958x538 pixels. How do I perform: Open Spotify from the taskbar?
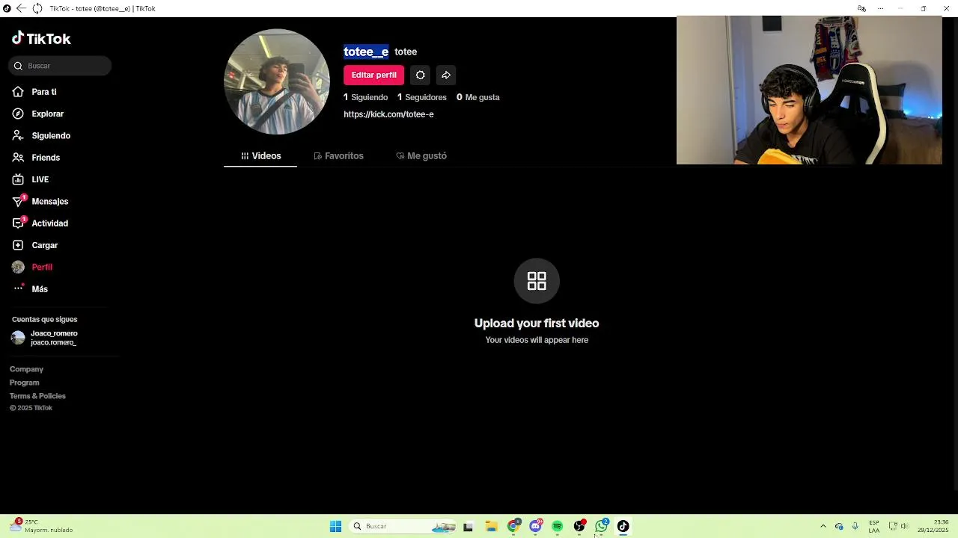pyautogui.click(x=558, y=526)
